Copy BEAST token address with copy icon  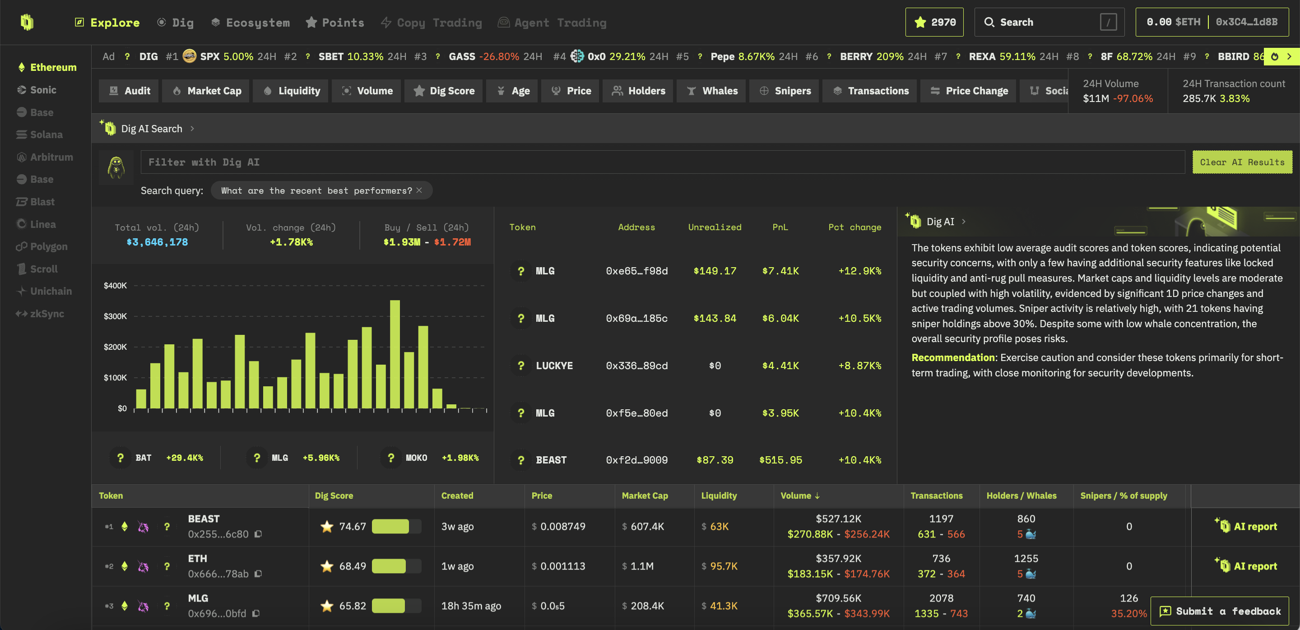pyautogui.click(x=258, y=534)
